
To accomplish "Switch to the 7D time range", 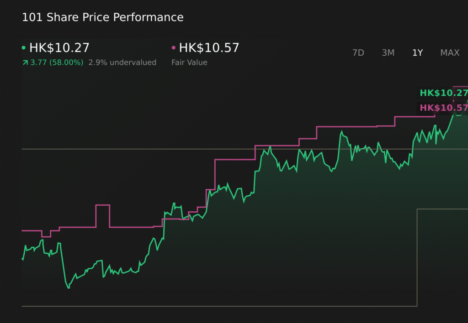I will click(x=358, y=52).
